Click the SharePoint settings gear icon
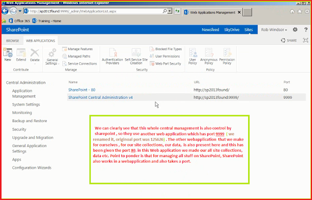The image size is (312, 200). (295, 30)
